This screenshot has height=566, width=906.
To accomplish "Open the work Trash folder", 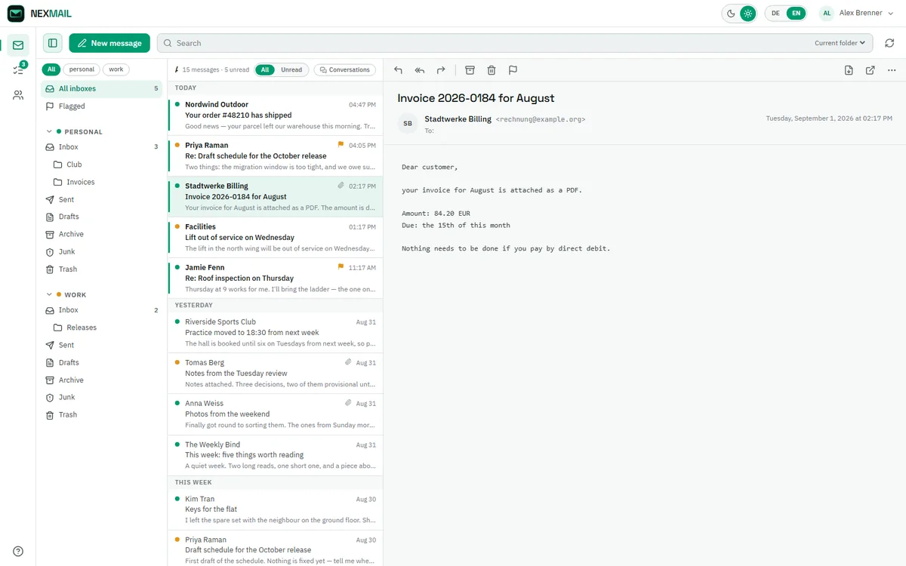I will (101, 414).
